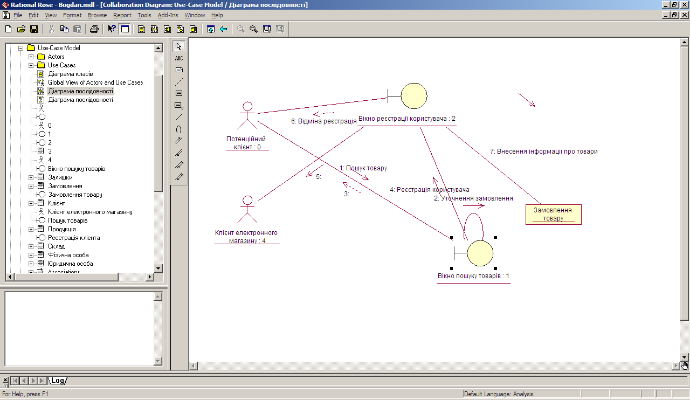Expand the Actors folder

coord(31,57)
